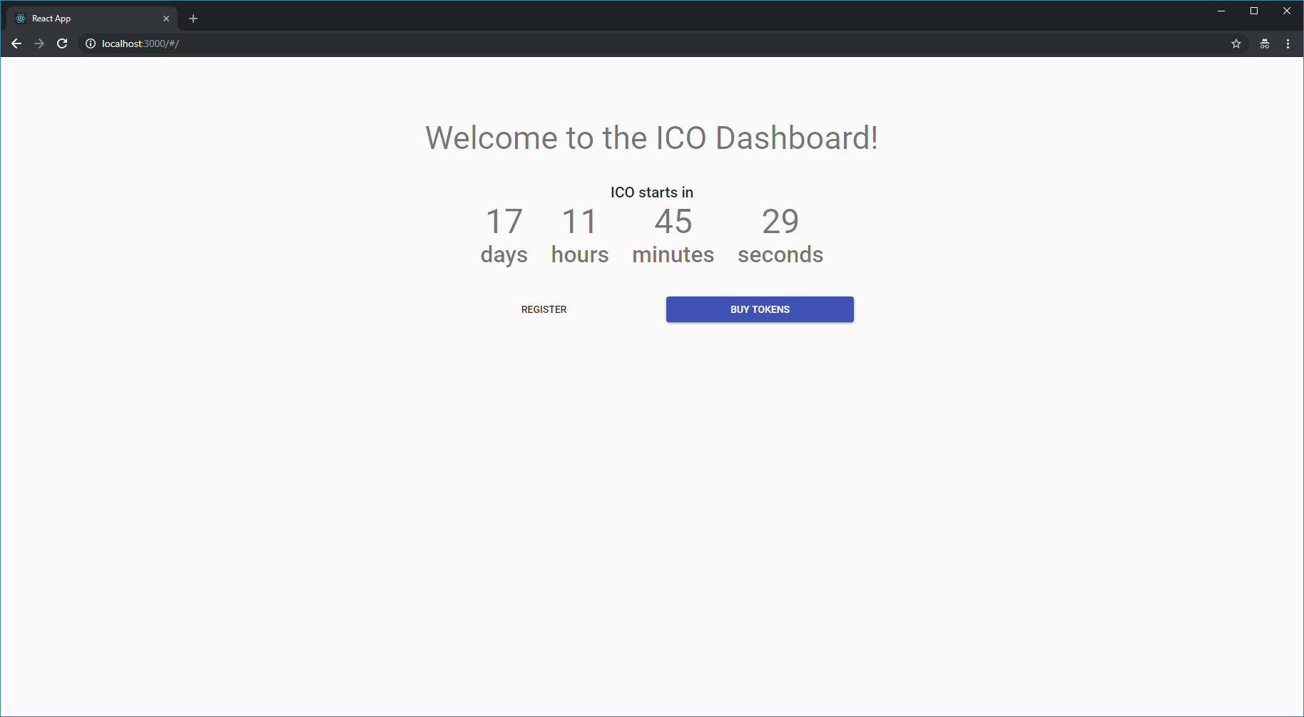
Task: Click the browser Forward arrow
Action: point(39,43)
